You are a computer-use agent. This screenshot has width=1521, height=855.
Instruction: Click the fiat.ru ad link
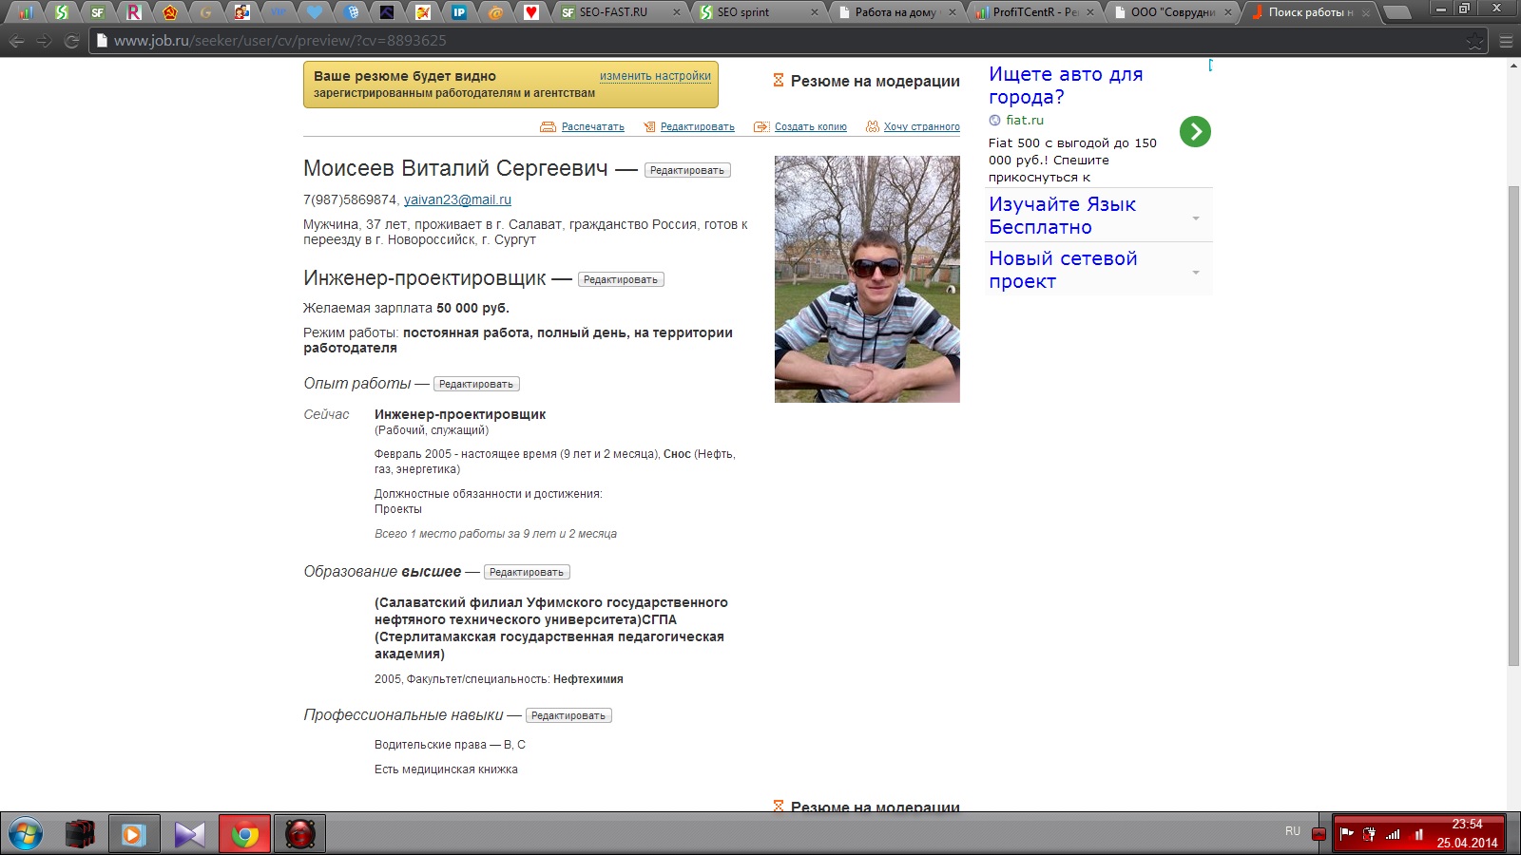tap(1025, 120)
